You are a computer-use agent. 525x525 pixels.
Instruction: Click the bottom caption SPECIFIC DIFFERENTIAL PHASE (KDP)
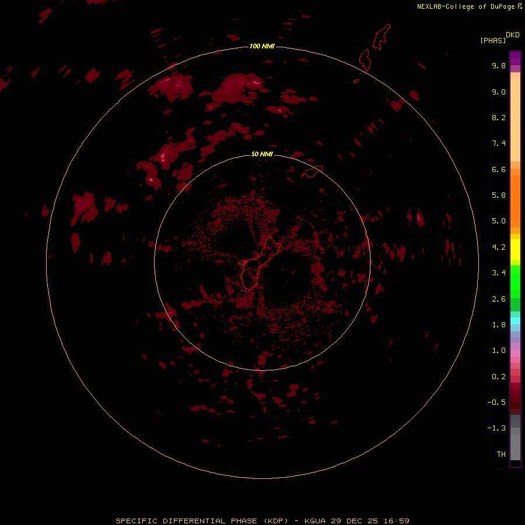[x=202, y=521]
